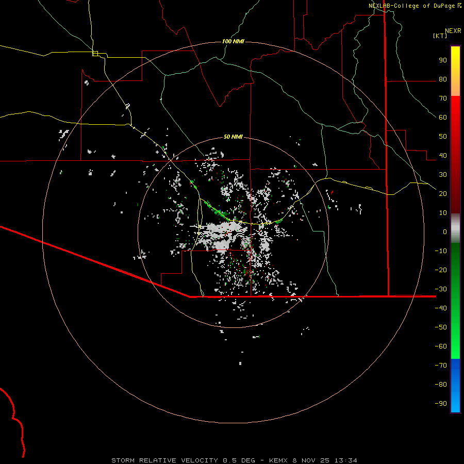This screenshot has width=464, height=464.
Task: Click the 20 value on the velocity scale
Action: [443, 194]
